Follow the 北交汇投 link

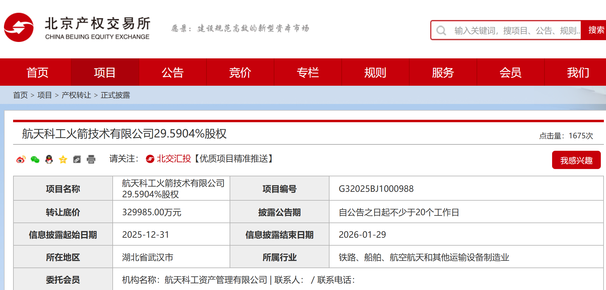pos(174,159)
